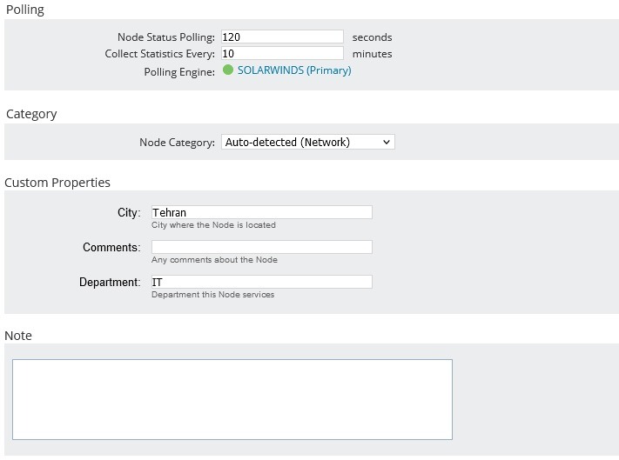Image resolution: width=619 pixels, height=460 pixels.
Task: Click the Note section heading
Action: 18,336
